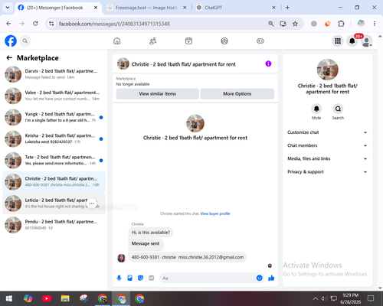
Task: Open Darvis conversation in list
Action: click(x=54, y=74)
